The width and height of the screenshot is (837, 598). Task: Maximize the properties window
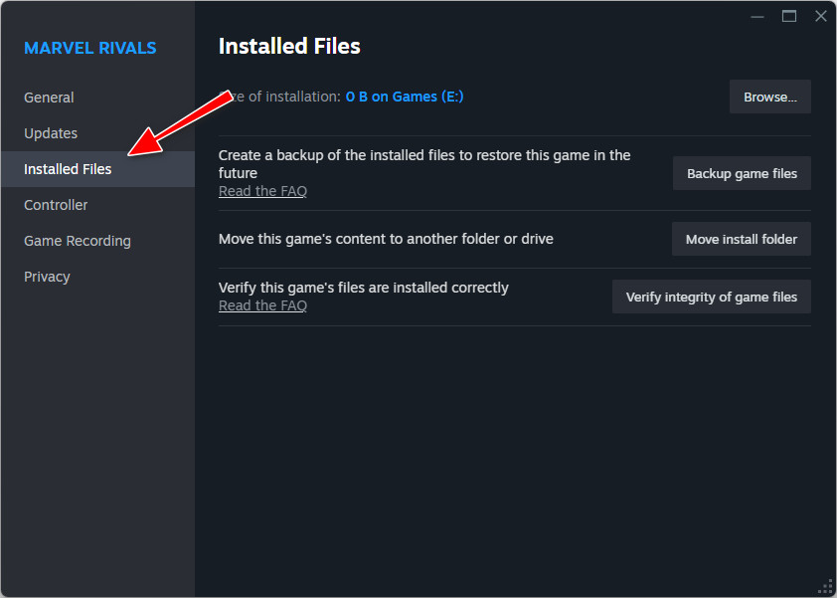tap(789, 17)
